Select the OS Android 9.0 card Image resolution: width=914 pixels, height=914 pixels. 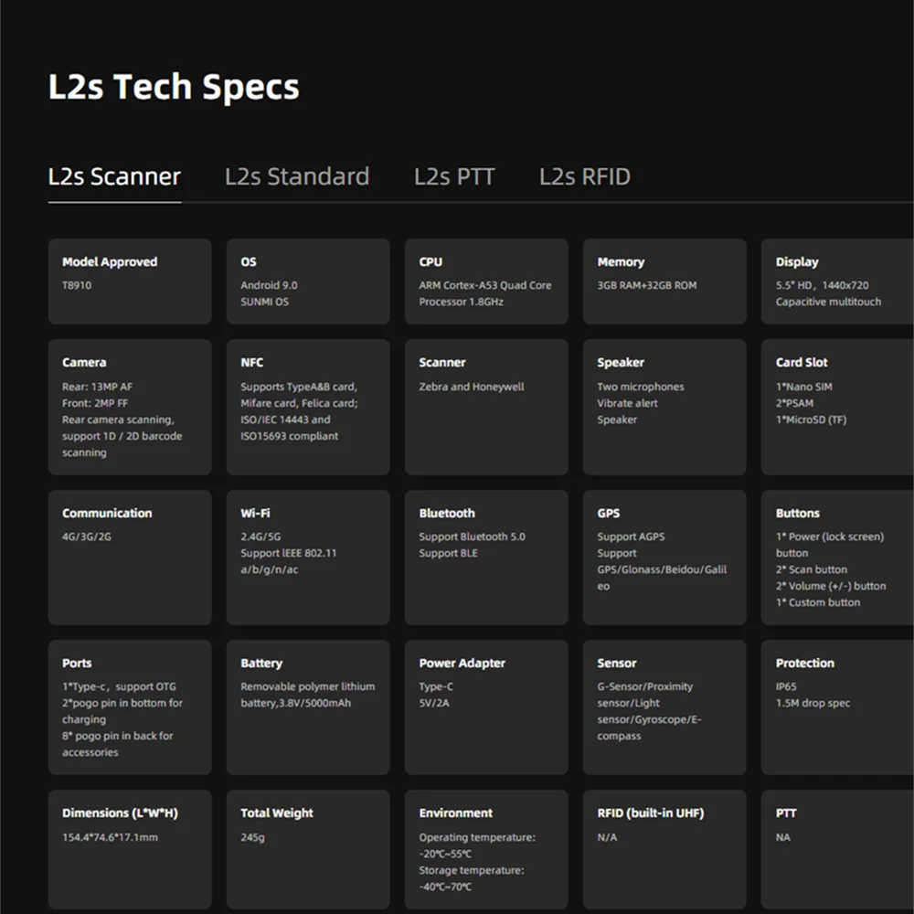[308, 282]
